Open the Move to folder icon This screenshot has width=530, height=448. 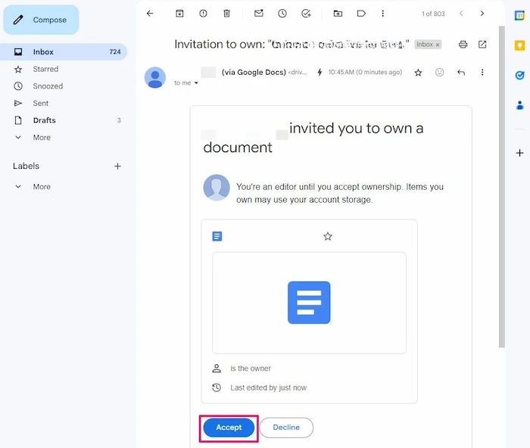338,14
